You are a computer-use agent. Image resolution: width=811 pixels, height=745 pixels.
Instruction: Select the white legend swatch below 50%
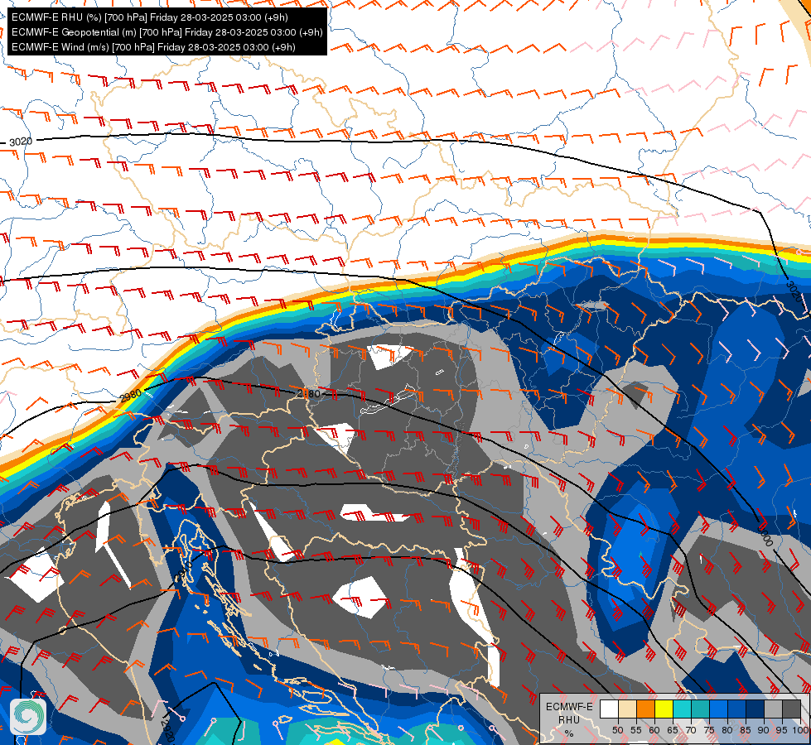(x=609, y=709)
